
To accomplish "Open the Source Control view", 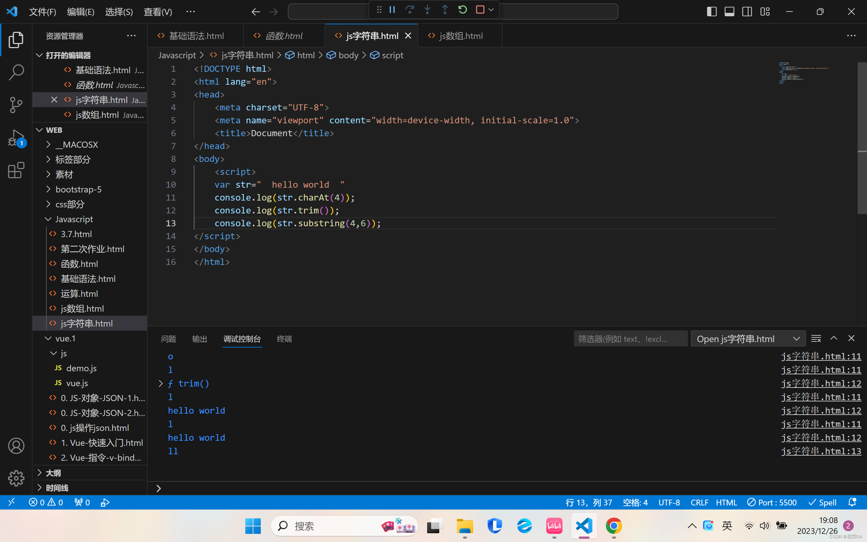I will coord(16,105).
